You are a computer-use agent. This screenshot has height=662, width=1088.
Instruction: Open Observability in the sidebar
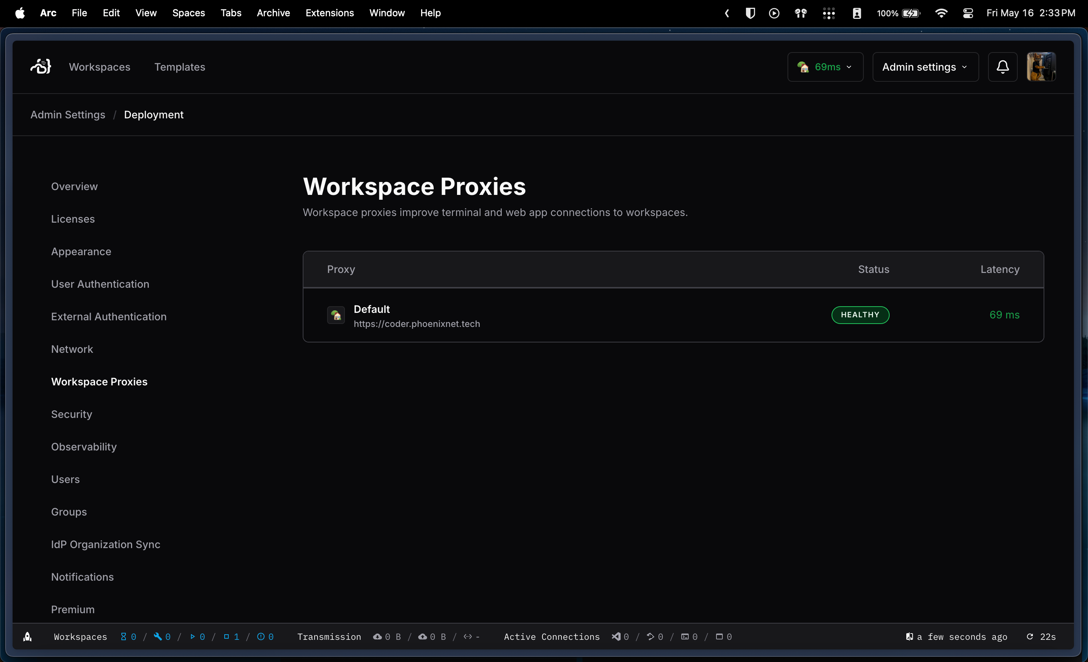[x=84, y=447]
